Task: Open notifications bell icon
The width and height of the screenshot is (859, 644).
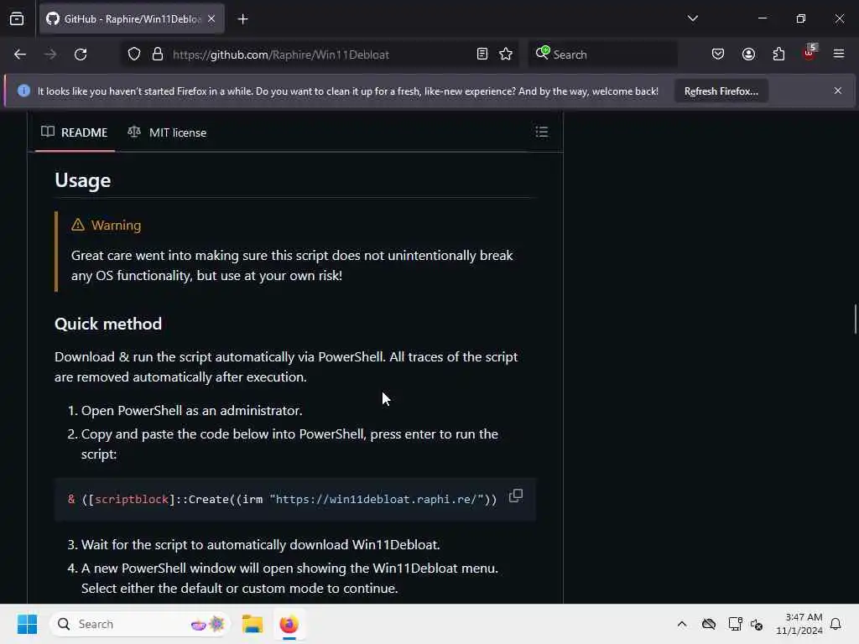Action: tap(836, 624)
